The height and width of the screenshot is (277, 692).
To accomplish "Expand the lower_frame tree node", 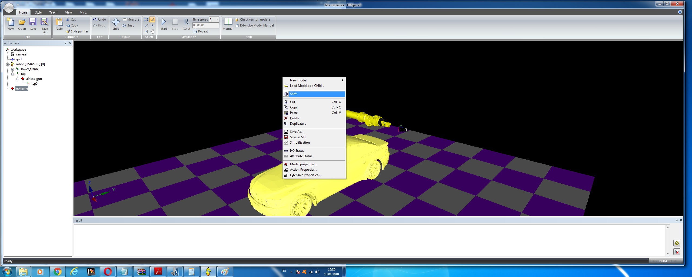I will (x=13, y=69).
